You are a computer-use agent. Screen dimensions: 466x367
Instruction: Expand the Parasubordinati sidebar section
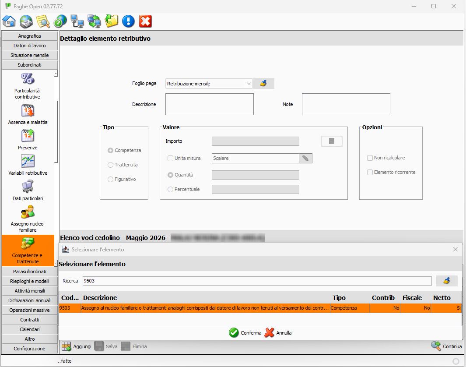(30, 272)
